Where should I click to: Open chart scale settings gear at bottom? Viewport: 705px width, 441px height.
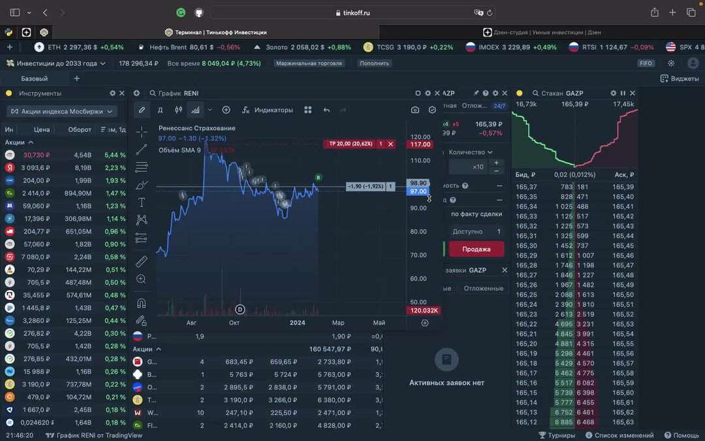coord(425,323)
